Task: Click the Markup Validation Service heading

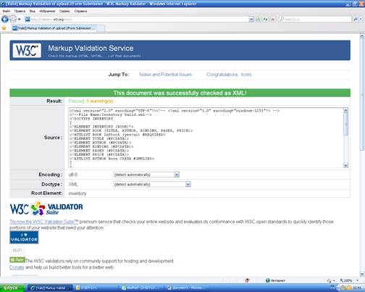Action: point(91,48)
